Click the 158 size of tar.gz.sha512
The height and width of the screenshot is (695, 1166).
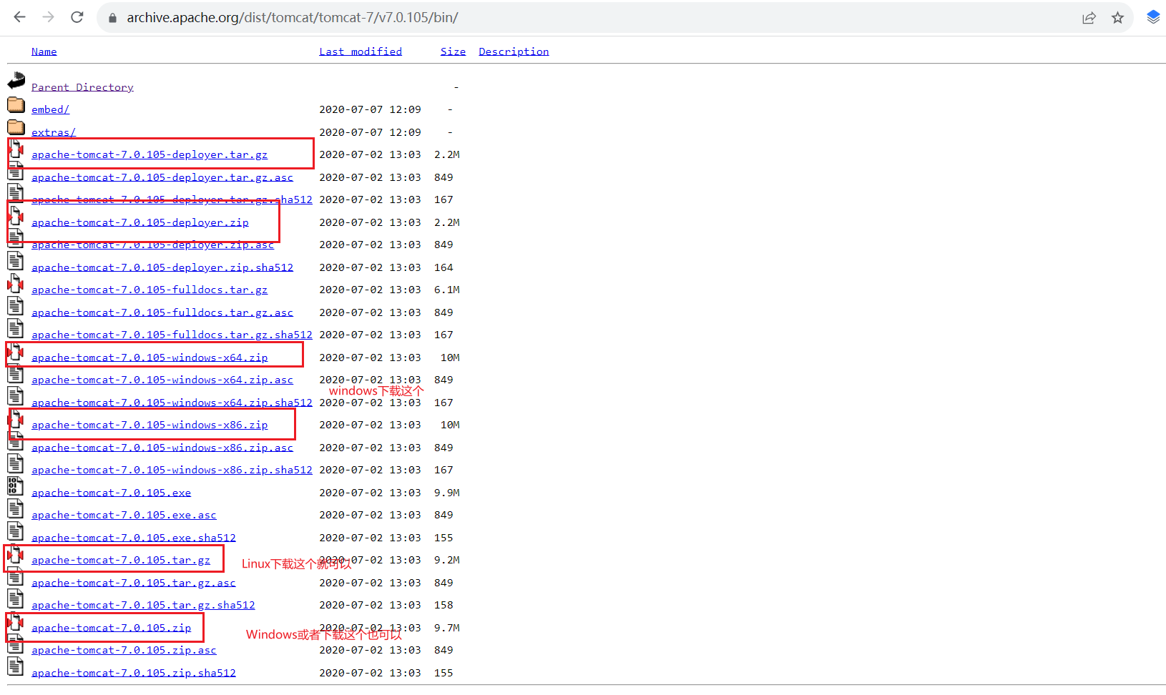click(x=444, y=605)
